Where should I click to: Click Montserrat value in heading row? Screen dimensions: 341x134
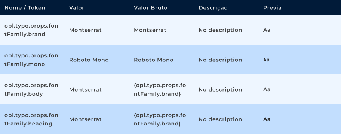pyautogui.click(x=85, y=119)
